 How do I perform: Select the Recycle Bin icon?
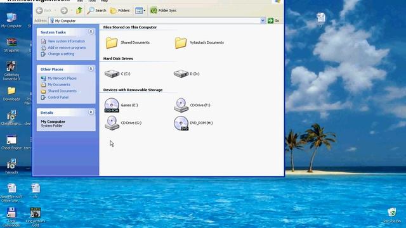coord(392,213)
